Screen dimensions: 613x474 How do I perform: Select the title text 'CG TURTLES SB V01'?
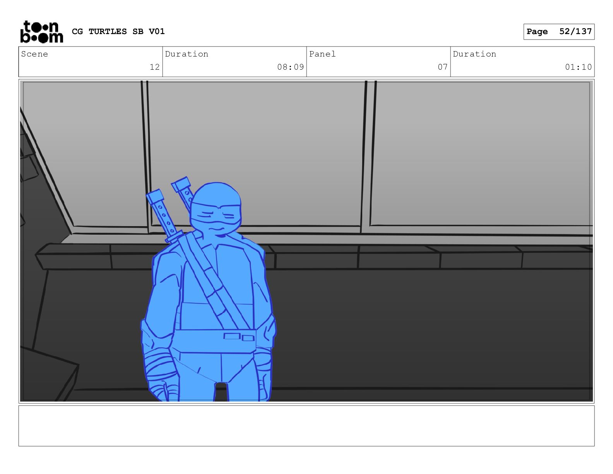coord(118,31)
